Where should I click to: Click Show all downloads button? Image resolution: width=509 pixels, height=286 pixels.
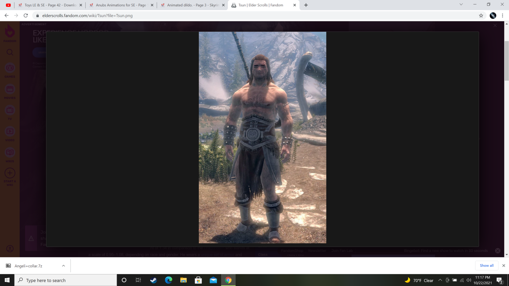pos(486,265)
